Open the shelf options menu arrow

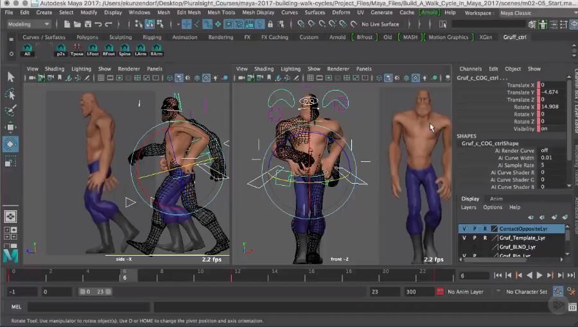(12, 53)
